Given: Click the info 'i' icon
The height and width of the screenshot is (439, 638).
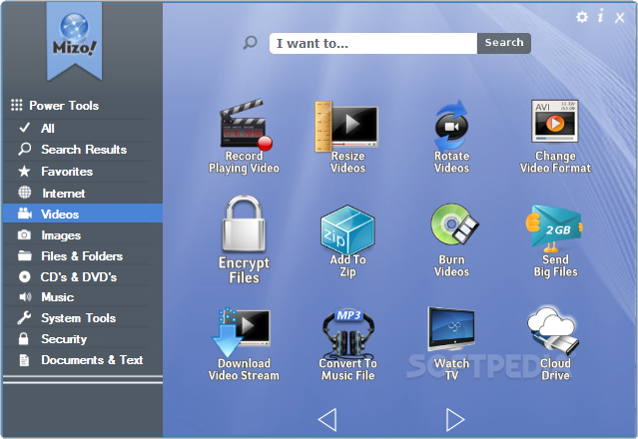Looking at the screenshot, I should click(x=601, y=16).
